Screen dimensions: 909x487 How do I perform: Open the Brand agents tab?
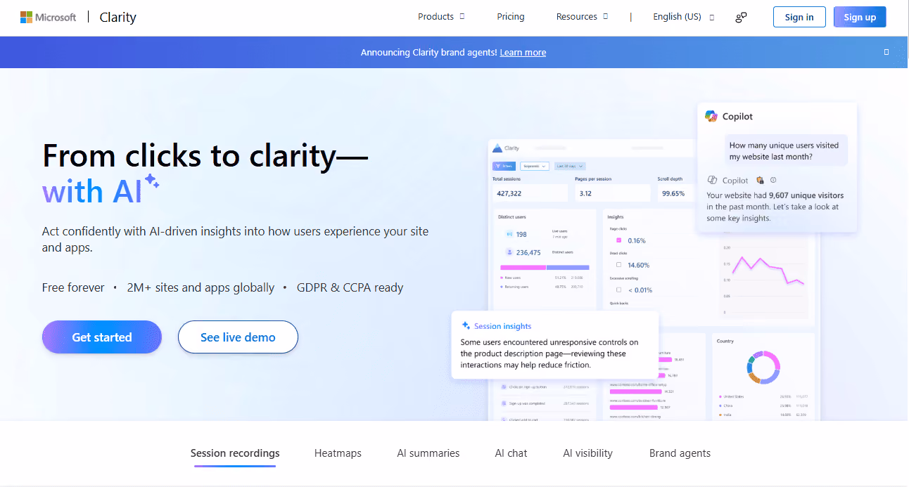(680, 453)
